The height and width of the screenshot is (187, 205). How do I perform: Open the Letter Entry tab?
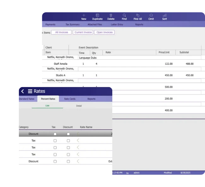(117, 25)
